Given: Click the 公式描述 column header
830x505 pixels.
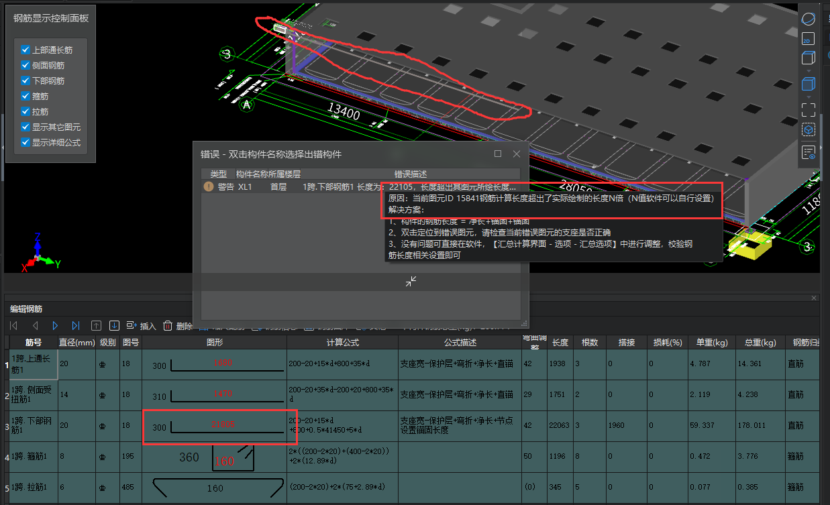Looking at the screenshot, I should 460,343.
